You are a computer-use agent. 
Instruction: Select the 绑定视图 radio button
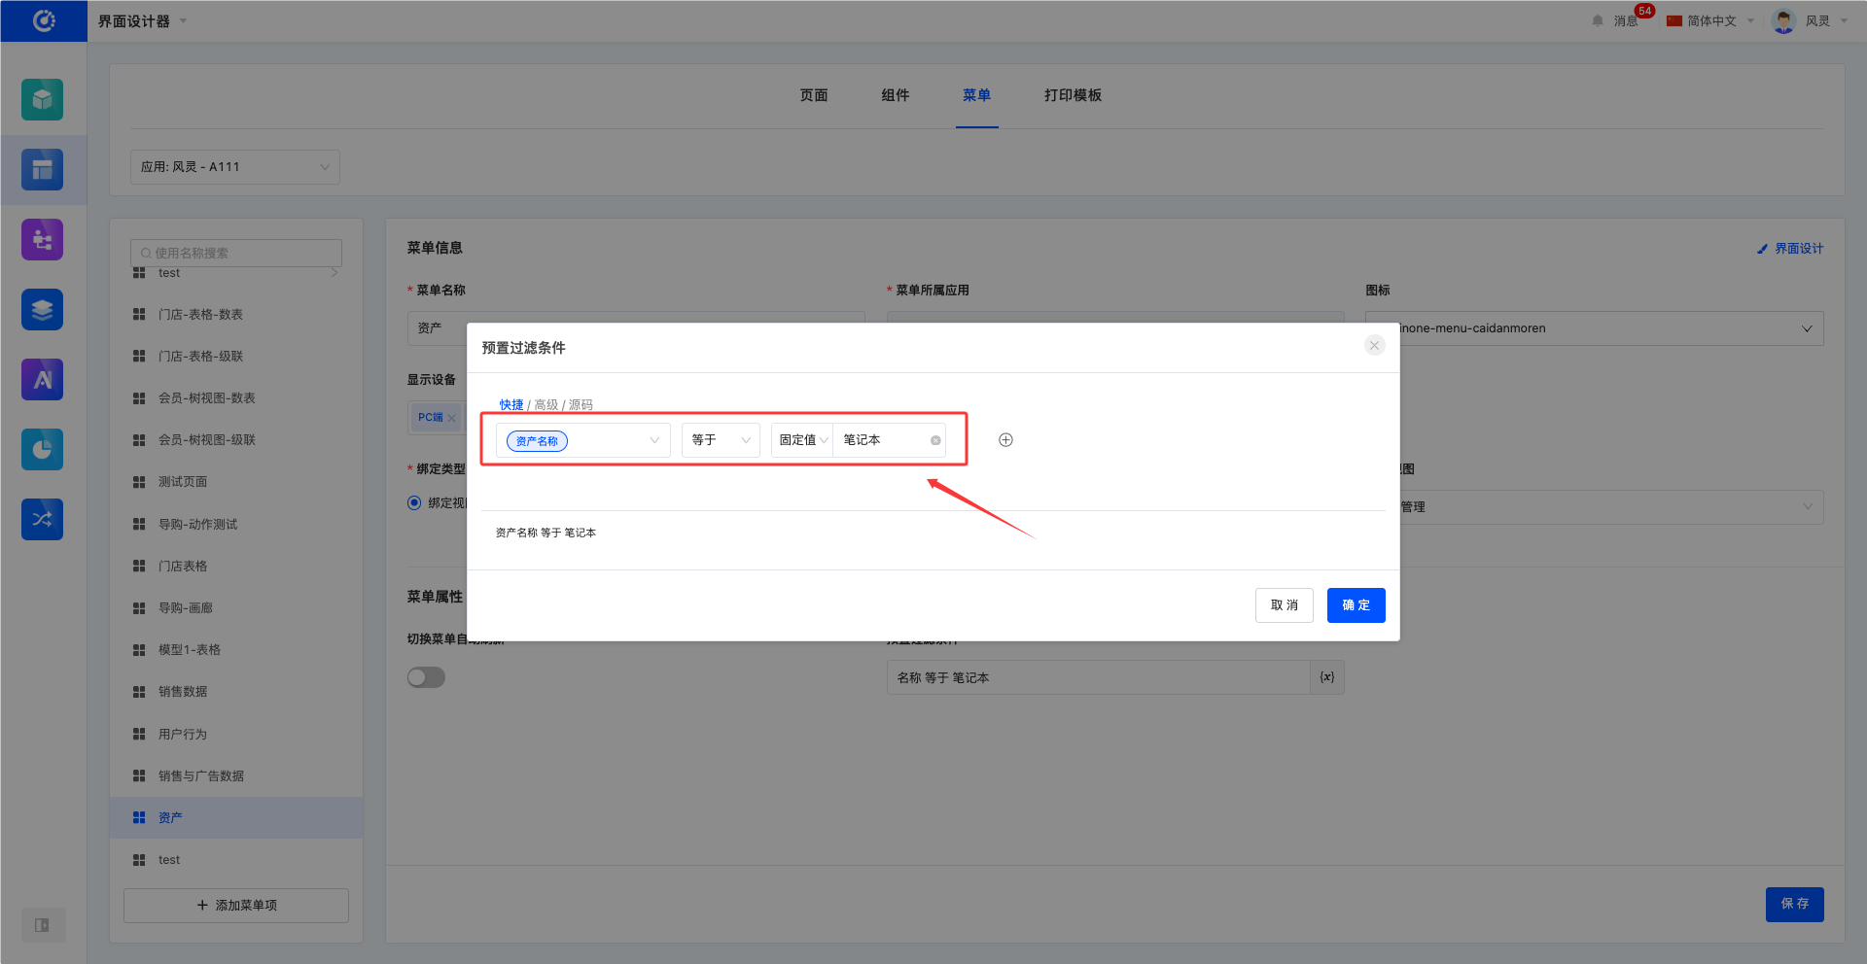pos(414,502)
